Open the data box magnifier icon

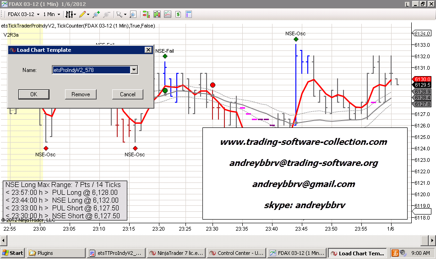point(133,15)
